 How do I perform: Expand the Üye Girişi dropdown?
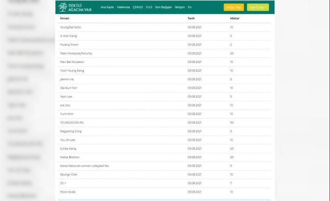pos(258,7)
